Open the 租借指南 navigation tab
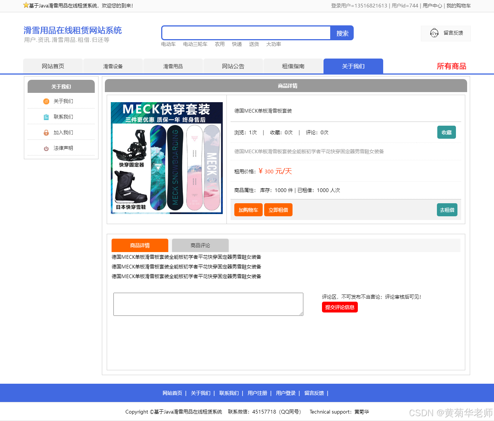 pos(293,66)
